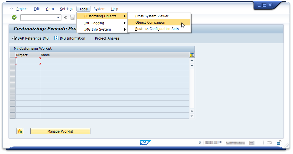This screenshot has height=154, width=293.
Task: Click the top scroll-up arrow of worklist
Action: [192, 60]
